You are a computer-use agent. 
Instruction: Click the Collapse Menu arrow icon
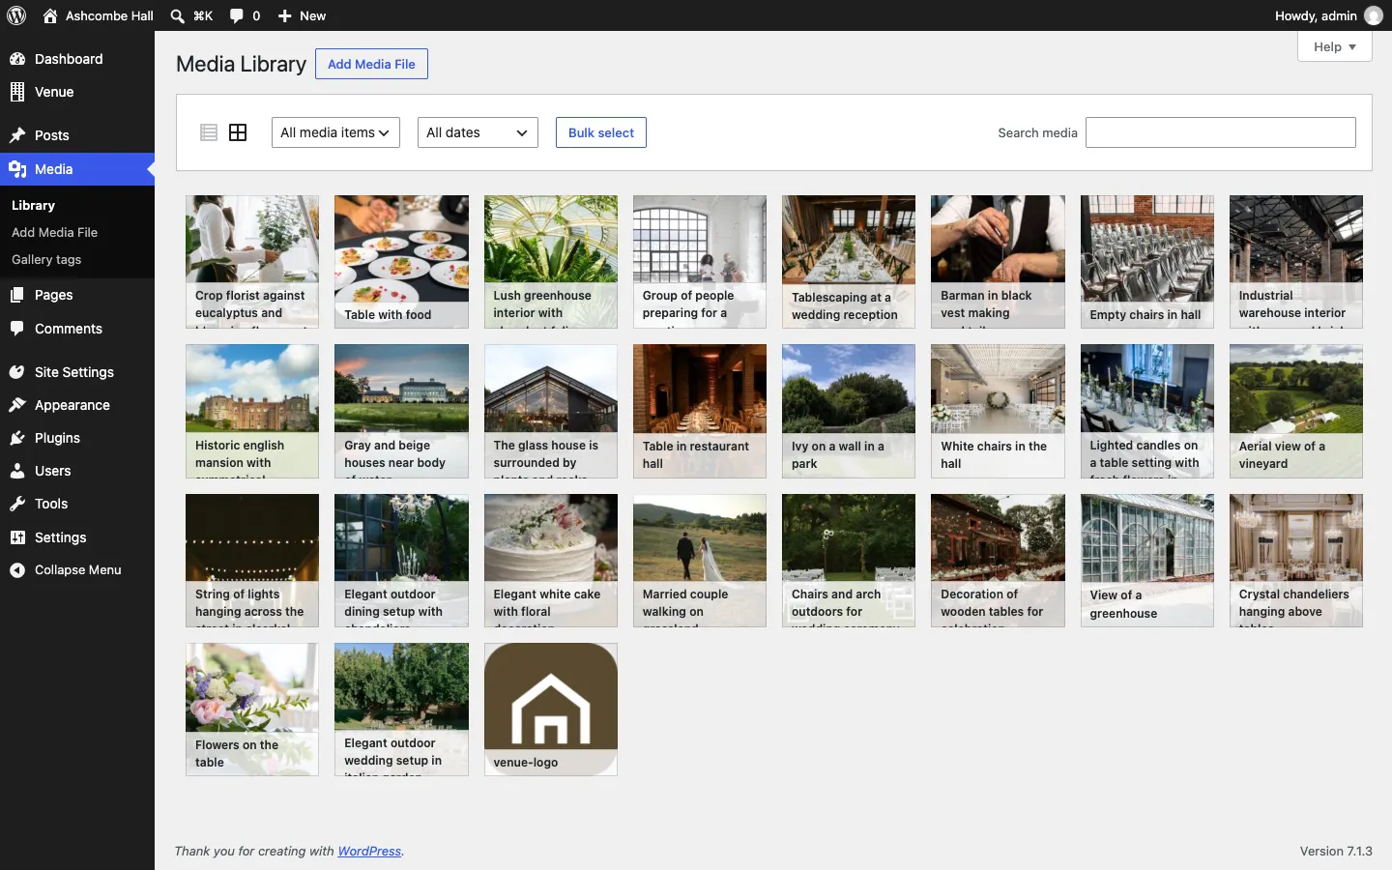click(x=17, y=570)
